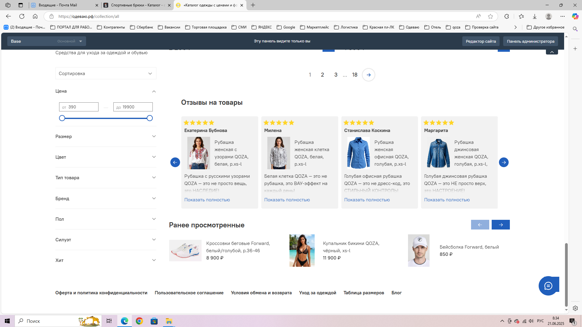Open the Windows Start menu
The width and height of the screenshot is (582, 327).
pyautogui.click(x=7, y=321)
